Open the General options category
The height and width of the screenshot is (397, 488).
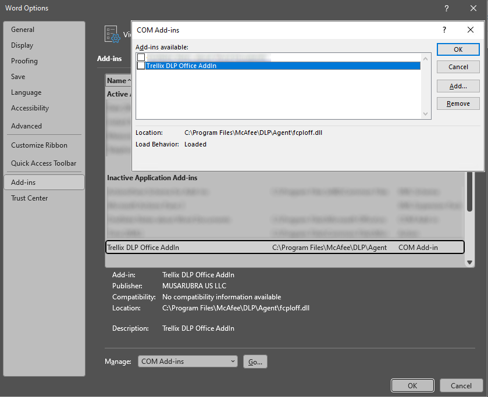point(23,30)
